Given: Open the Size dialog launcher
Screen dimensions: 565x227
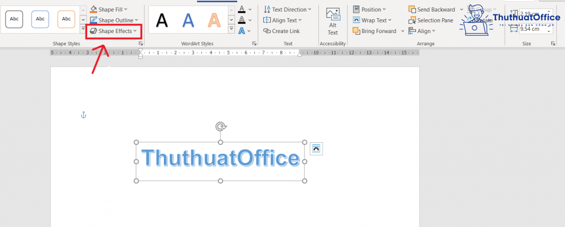Looking at the screenshot, I should click(553, 44).
